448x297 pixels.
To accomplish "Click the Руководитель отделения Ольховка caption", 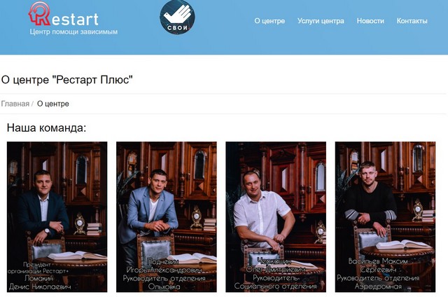I will click(164, 282).
